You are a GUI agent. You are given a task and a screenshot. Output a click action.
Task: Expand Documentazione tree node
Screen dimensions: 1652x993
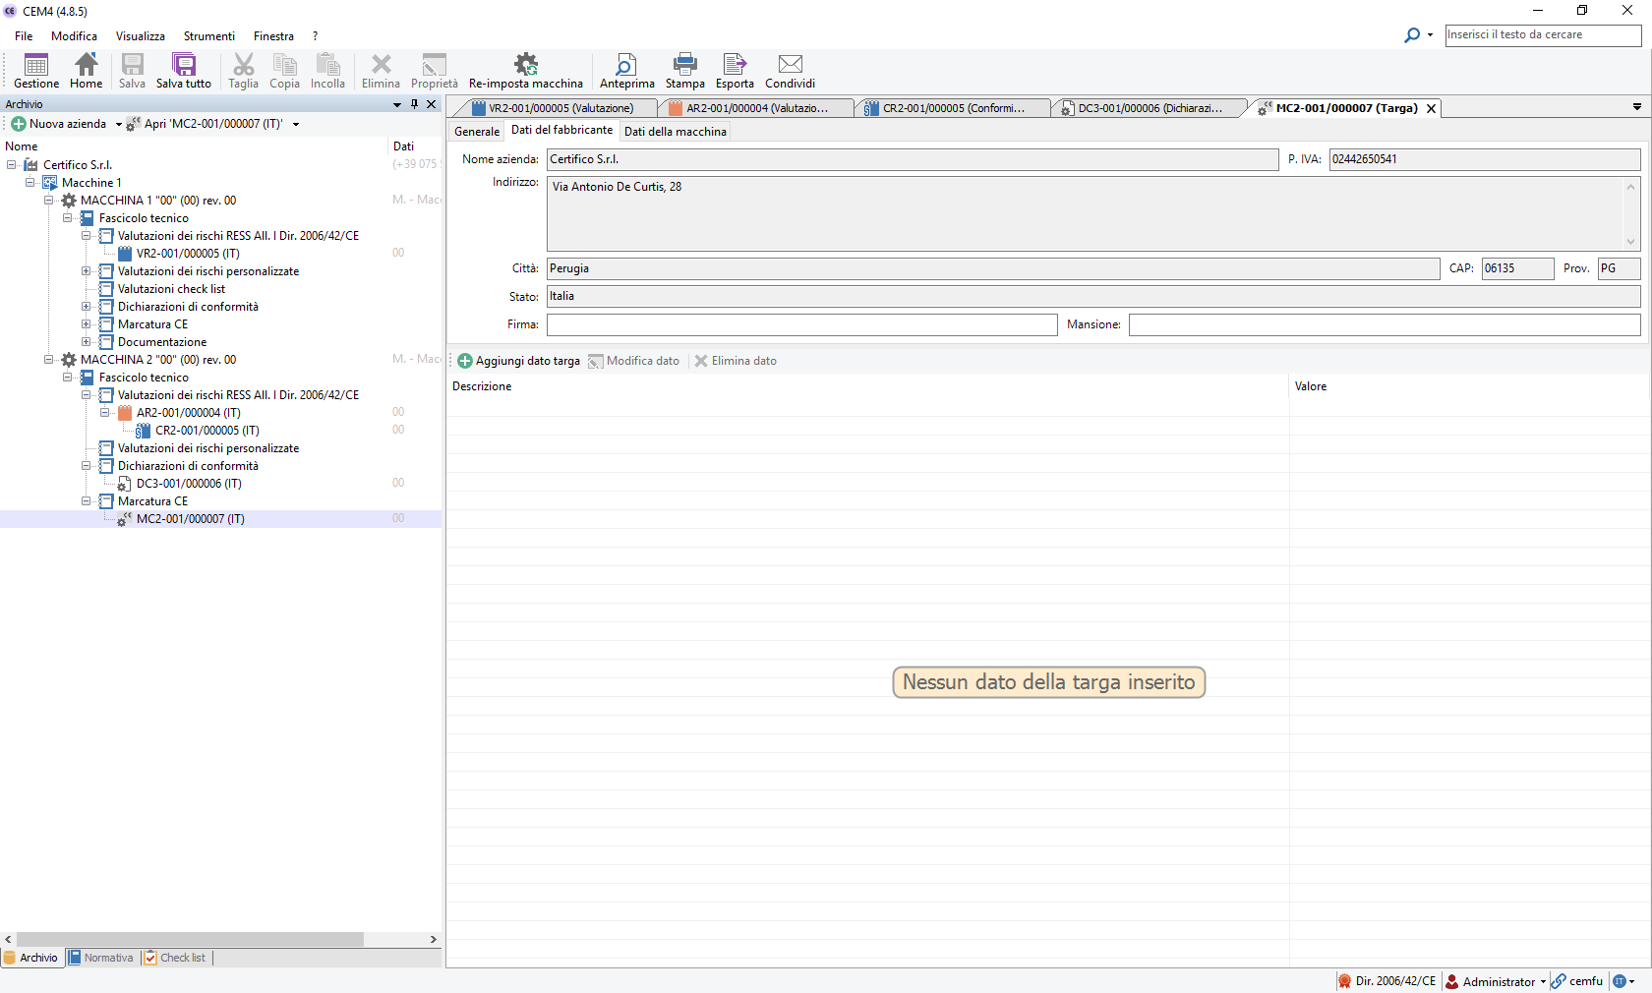click(86, 342)
